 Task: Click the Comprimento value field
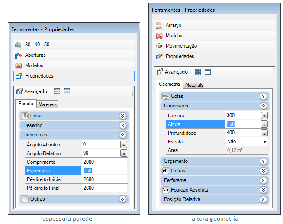[104, 162]
